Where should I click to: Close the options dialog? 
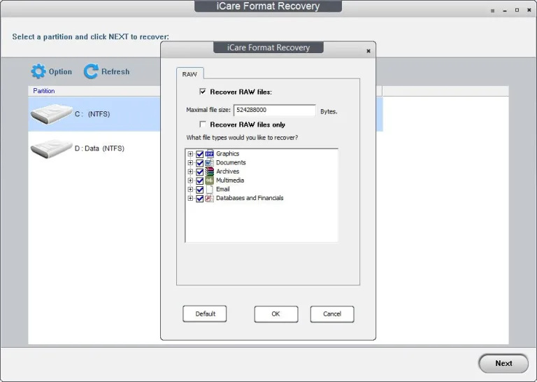(x=368, y=51)
